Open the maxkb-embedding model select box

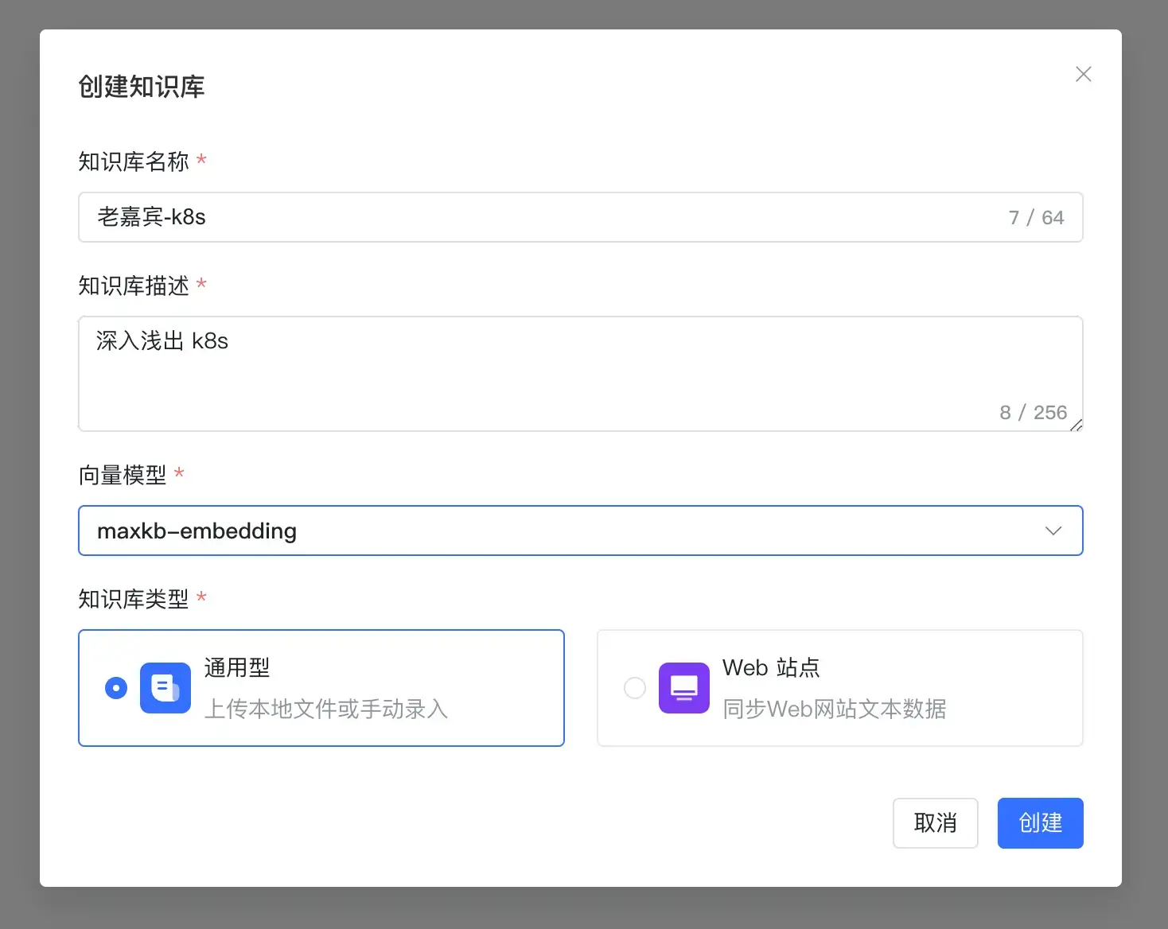coord(581,531)
